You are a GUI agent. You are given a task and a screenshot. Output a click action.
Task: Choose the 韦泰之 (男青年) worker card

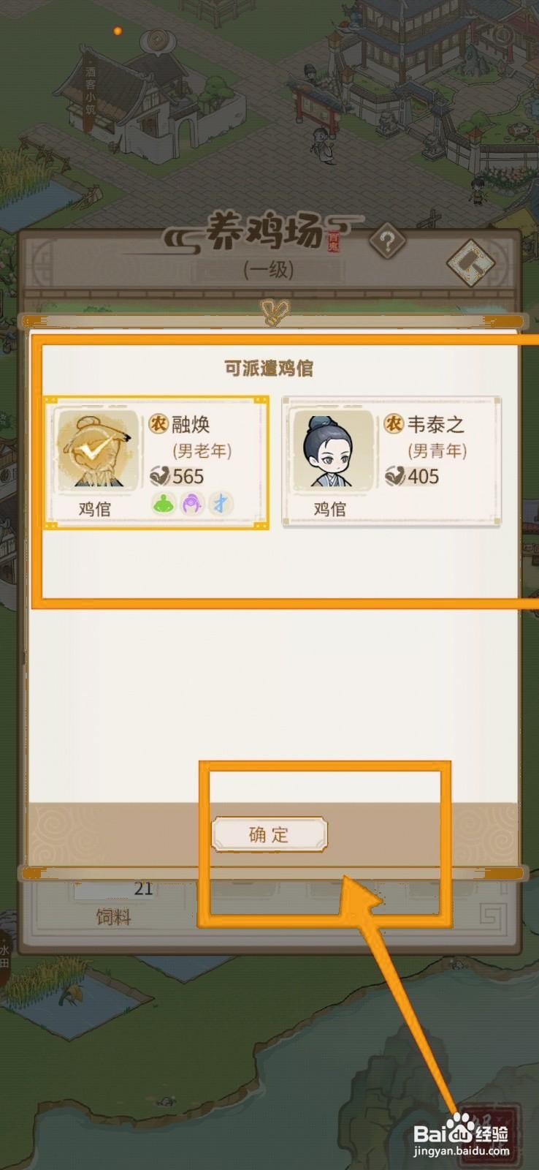(391, 461)
